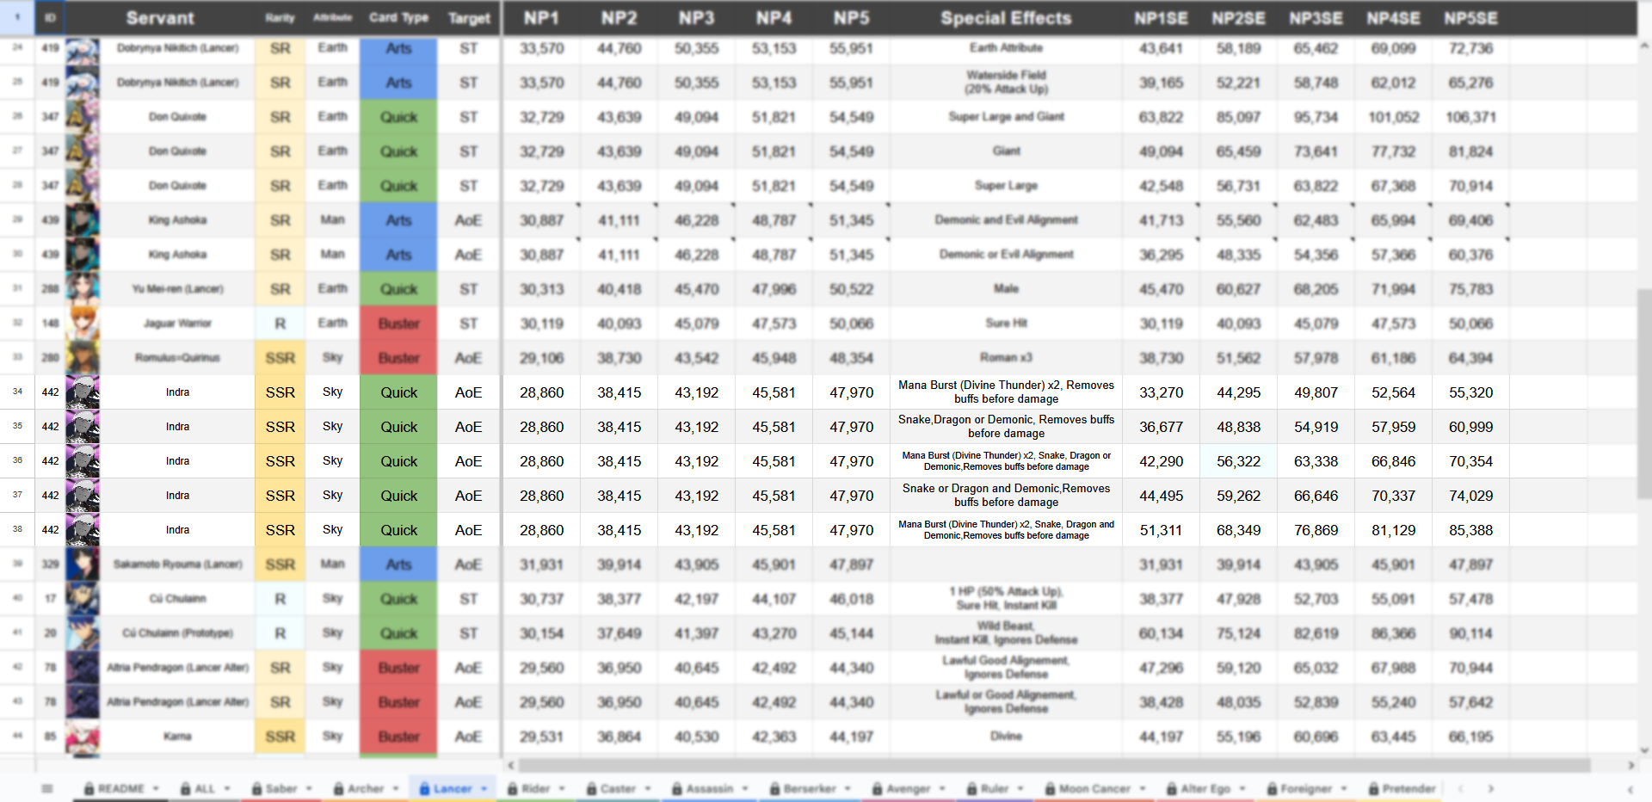Open Archer tab dropdown arrow
Image resolution: width=1652 pixels, height=802 pixels.
pyautogui.click(x=396, y=789)
